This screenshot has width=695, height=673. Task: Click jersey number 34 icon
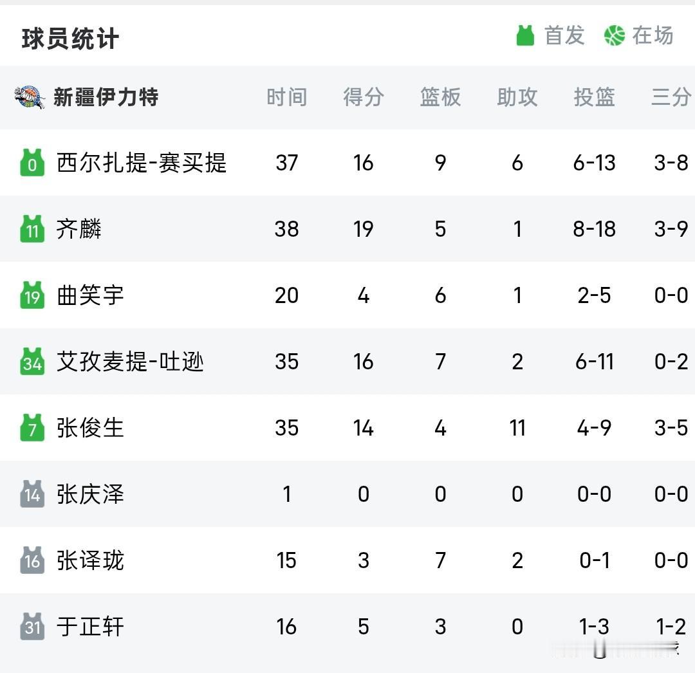pyautogui.click(x=32, y=362)
